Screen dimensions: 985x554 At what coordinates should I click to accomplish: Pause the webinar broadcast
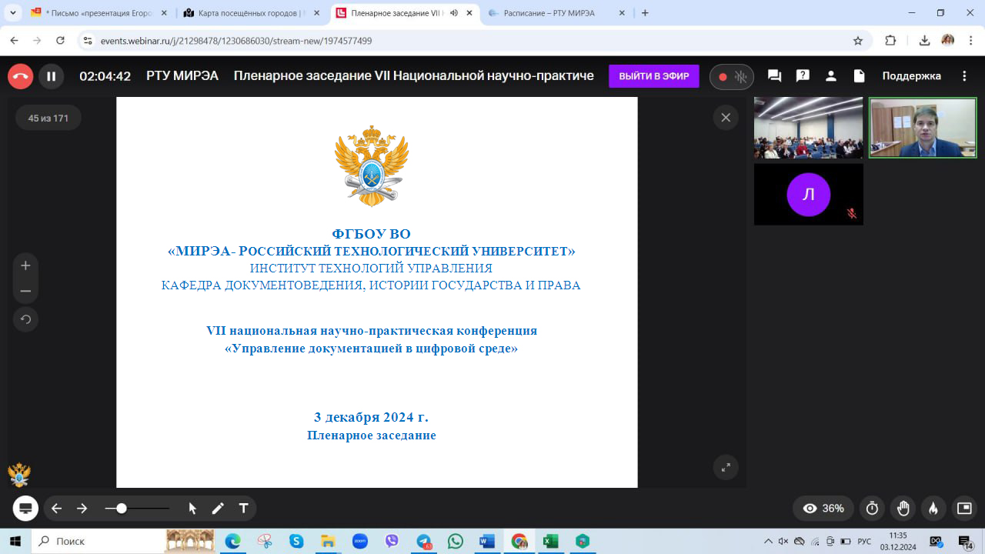[x=51, y=76]
